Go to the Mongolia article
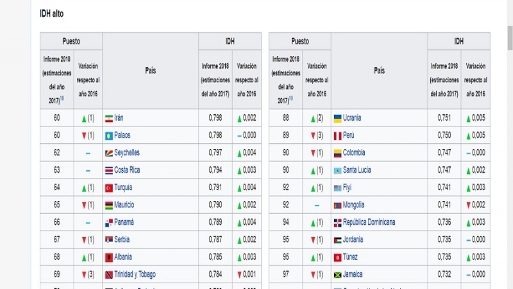The height and width of the screenshot is (289, 513). tap(353, 205)
